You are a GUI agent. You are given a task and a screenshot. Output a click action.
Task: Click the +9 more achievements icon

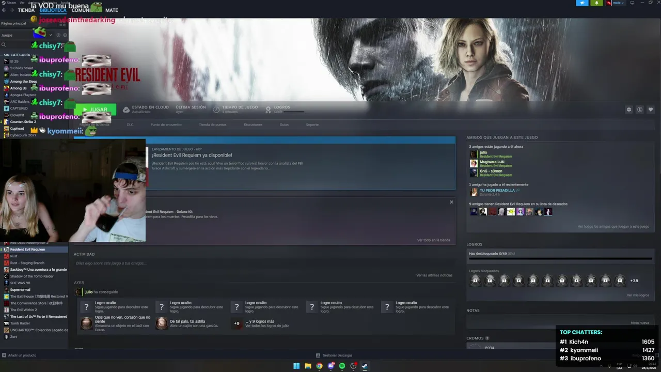[237, 323]
